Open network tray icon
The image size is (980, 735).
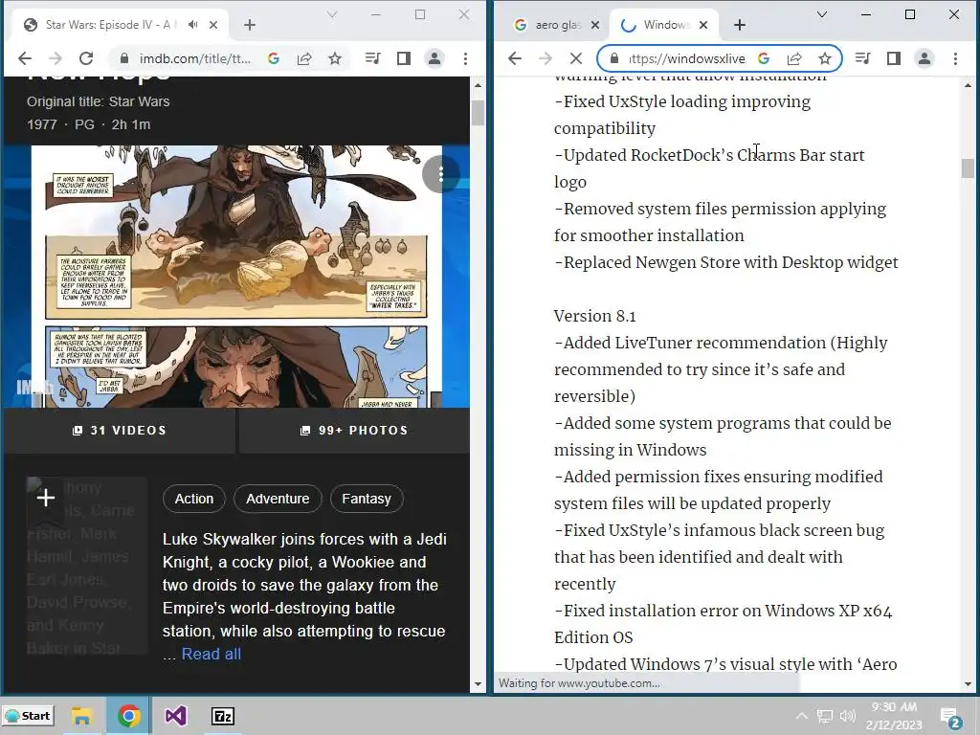point(825,716)
